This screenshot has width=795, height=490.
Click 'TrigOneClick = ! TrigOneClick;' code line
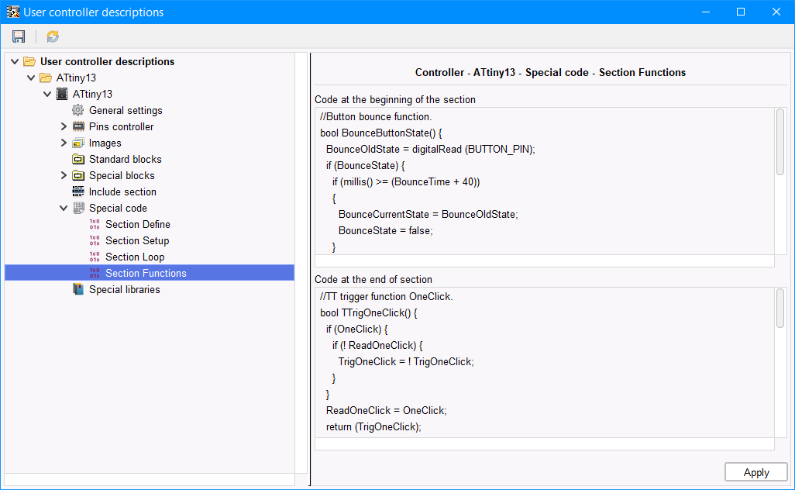[406, 361]
